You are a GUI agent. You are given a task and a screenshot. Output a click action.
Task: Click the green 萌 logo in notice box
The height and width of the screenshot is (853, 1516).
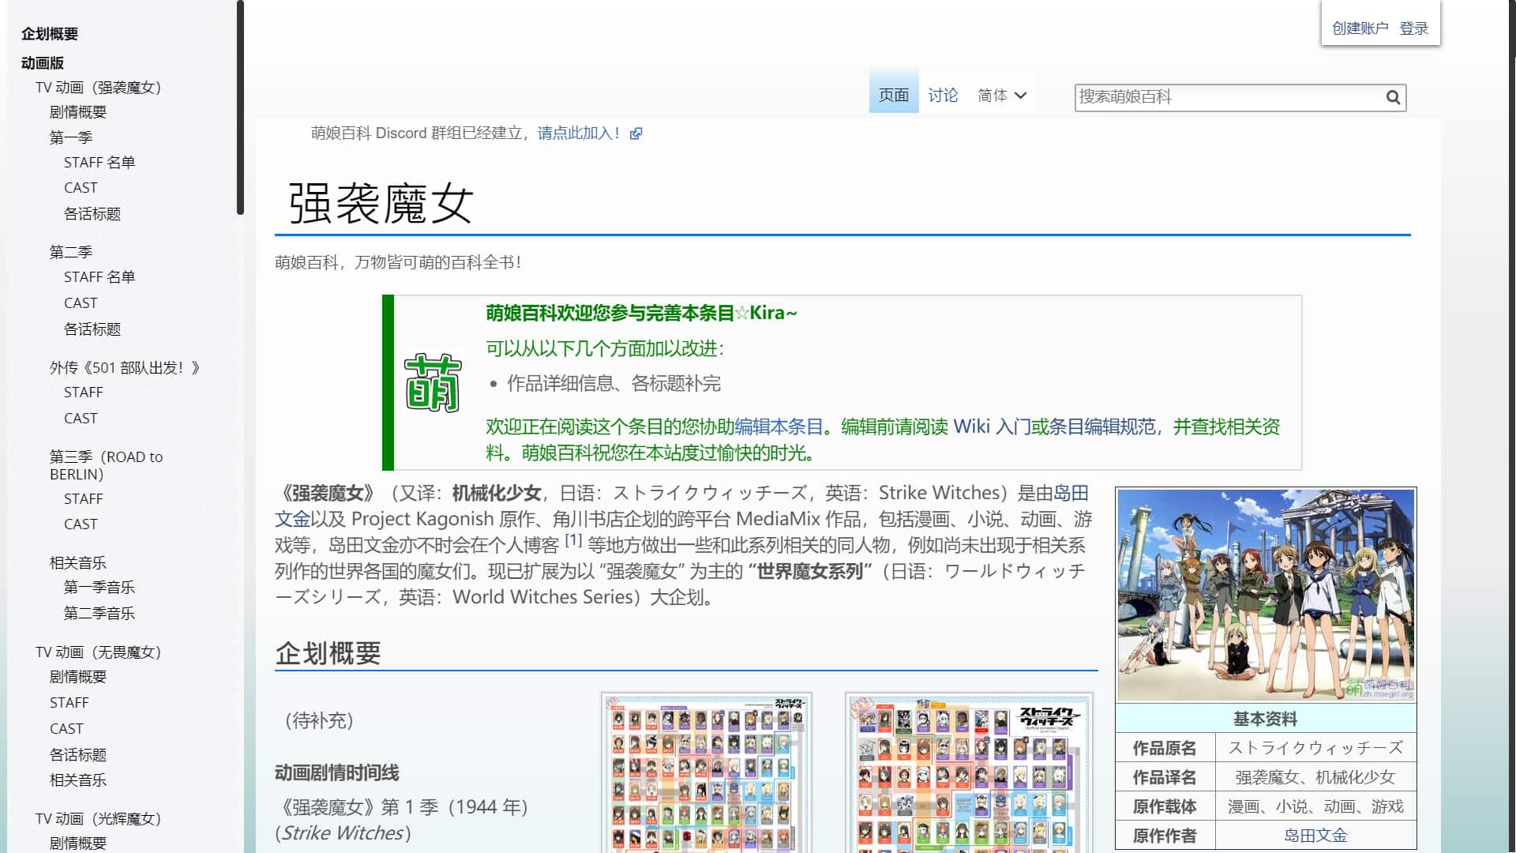click(432, 383)
